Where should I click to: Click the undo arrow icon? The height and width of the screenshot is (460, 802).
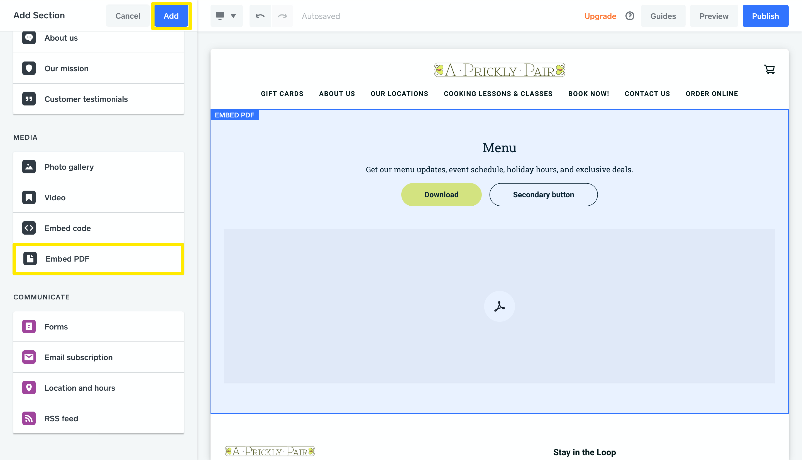pyautogui.click(x=260, y=16)
